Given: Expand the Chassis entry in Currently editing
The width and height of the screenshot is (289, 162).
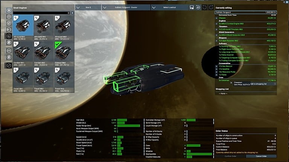Looking at the screenshot, I should [217, 17].
